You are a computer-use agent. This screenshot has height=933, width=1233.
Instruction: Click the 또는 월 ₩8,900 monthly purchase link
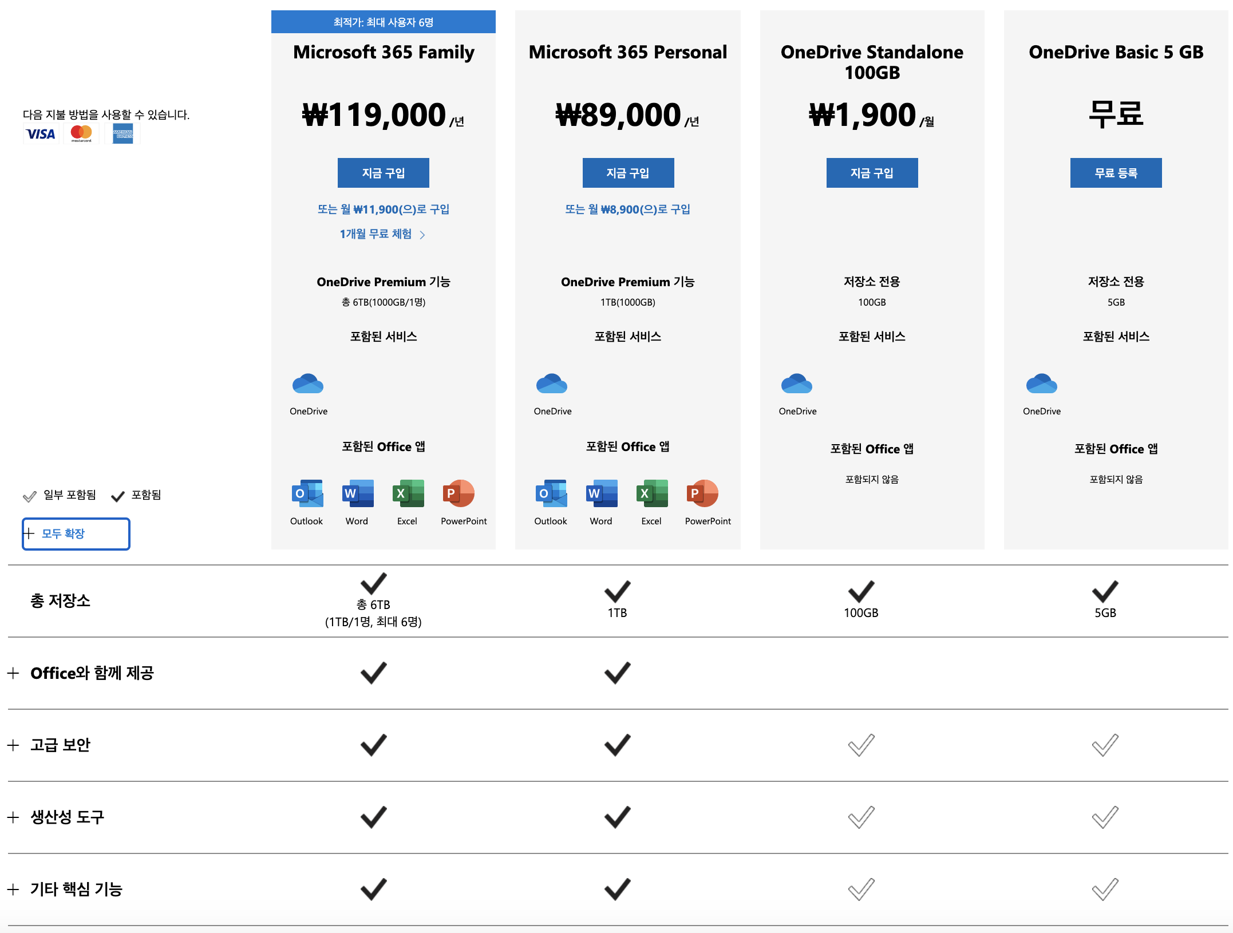[x=627, y=209]
